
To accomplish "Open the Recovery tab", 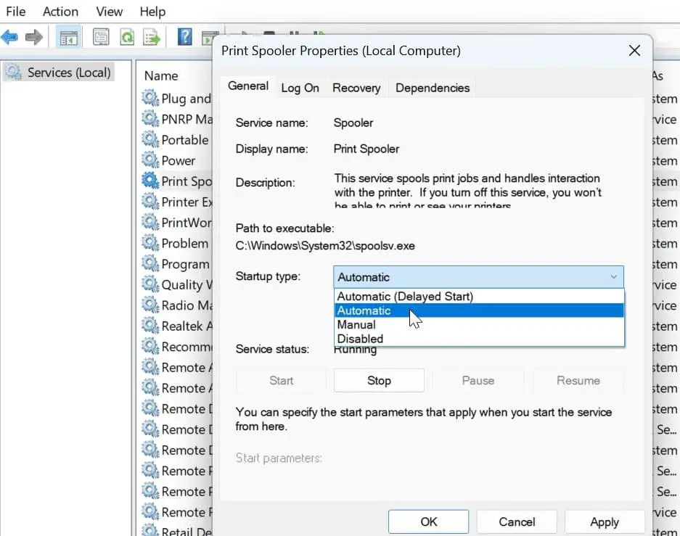I will 356,88.
